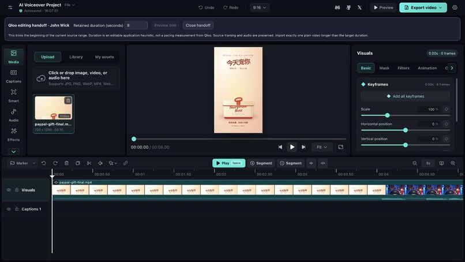Click the minus Segment button
The width and height of the screenshot is (465, 262).
(291, 163)
